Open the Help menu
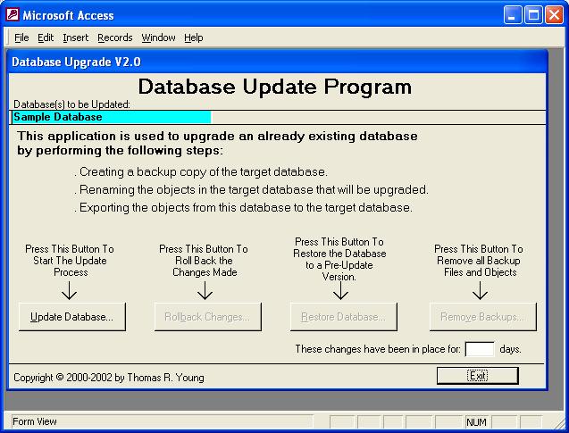Image resolution: width=569 pixels, height=433 pixels. coord(194,37)
